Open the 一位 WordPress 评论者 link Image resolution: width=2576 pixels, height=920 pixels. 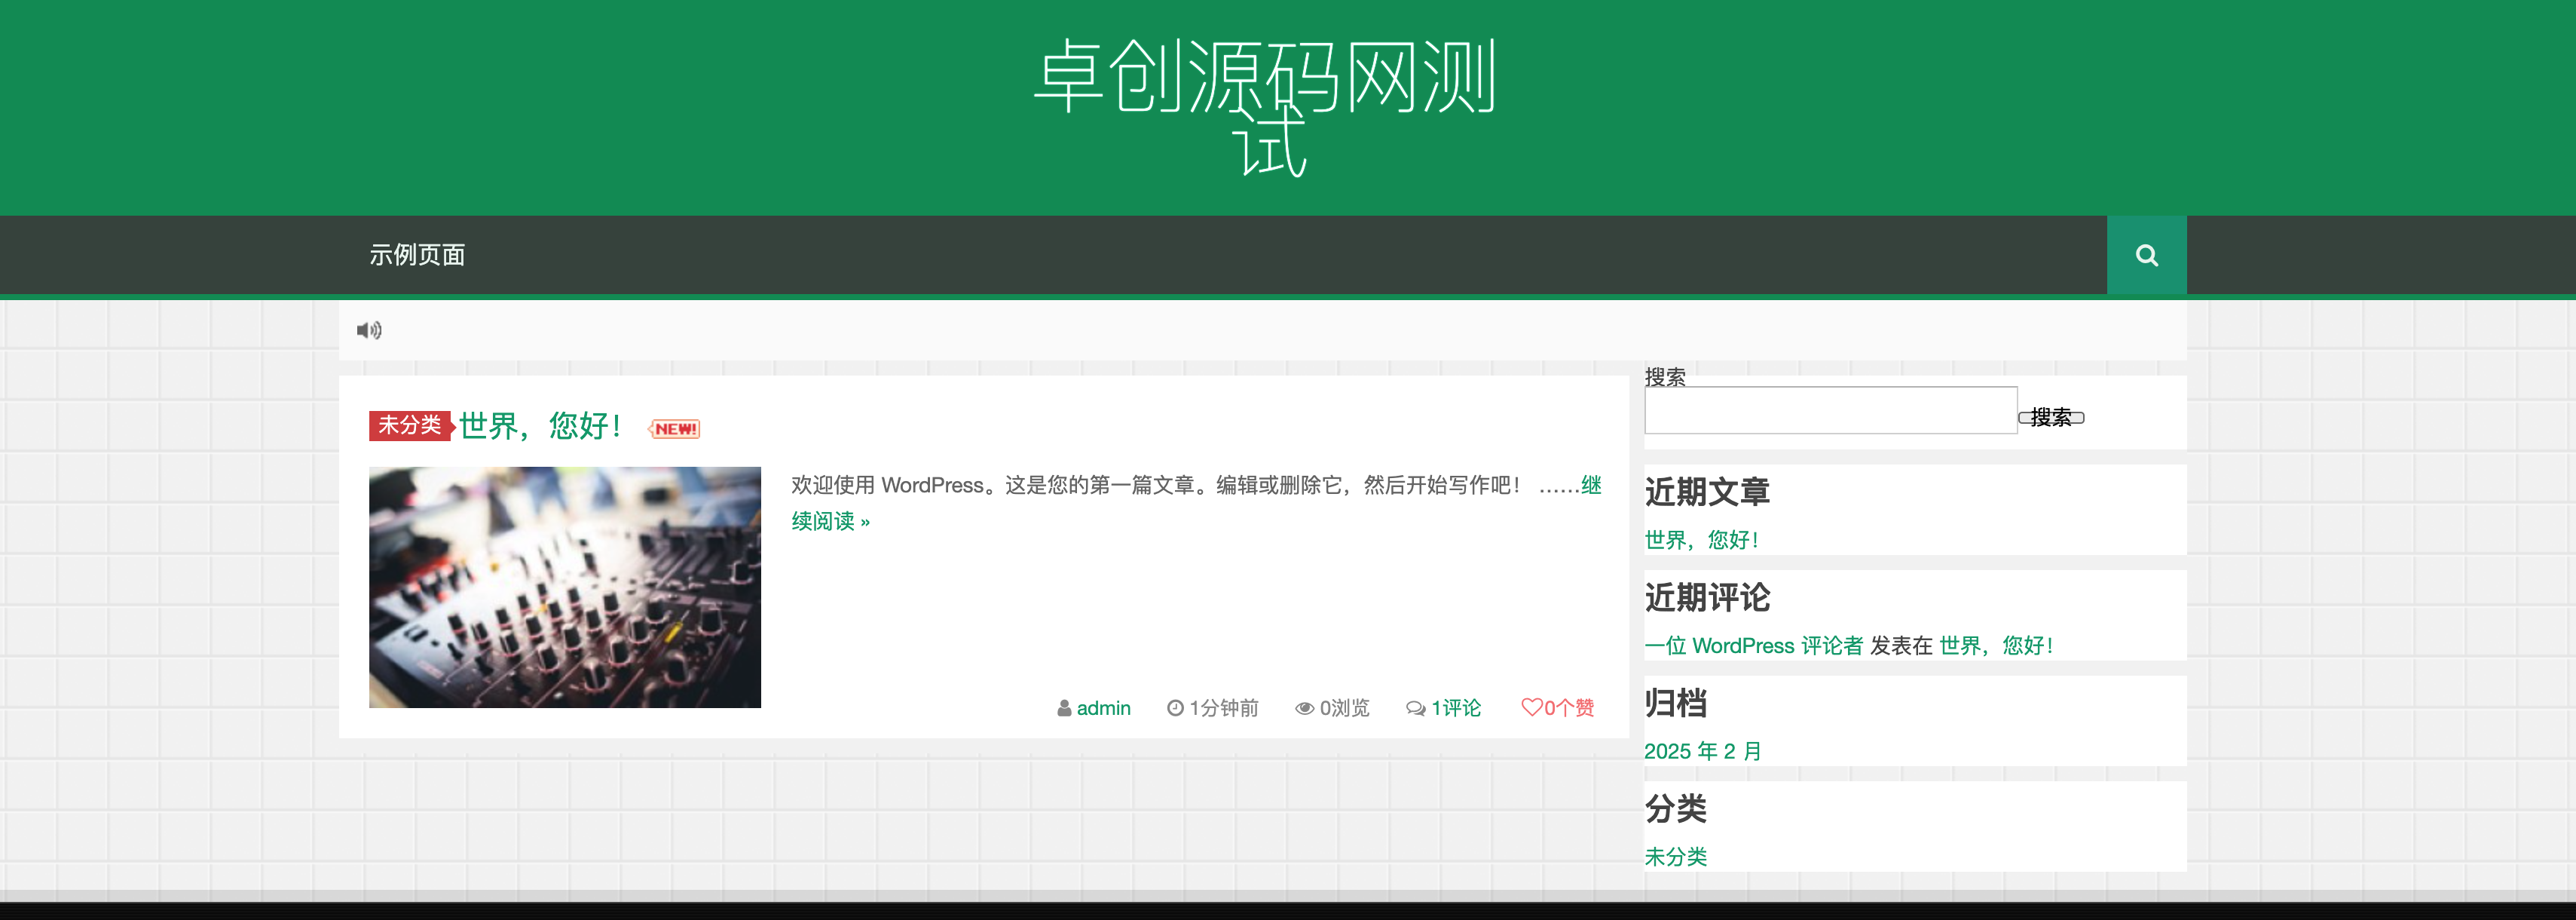tap(1753, 646)
